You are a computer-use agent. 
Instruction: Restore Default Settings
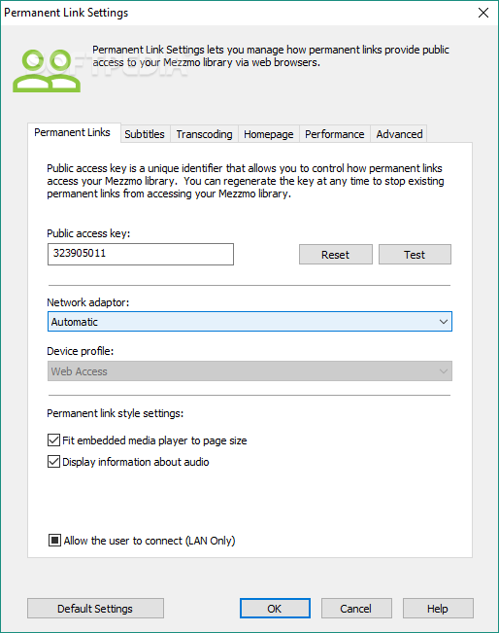pyautogui.click(x=95, y=608)
